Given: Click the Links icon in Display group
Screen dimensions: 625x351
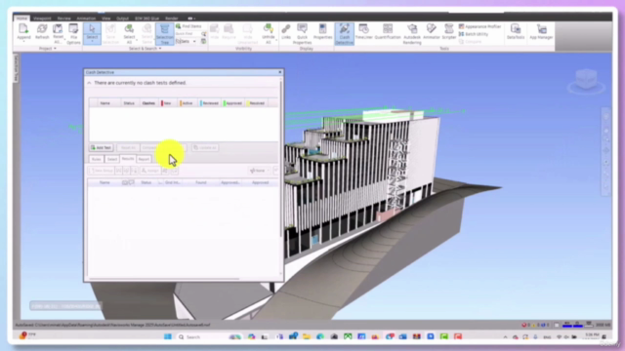Looking at the screenshot, I should coord(286,31).
